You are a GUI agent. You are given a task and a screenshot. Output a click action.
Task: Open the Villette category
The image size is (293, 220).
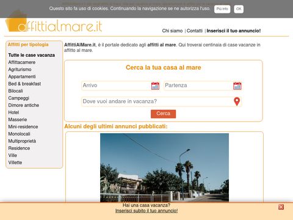tap(15, 163)
